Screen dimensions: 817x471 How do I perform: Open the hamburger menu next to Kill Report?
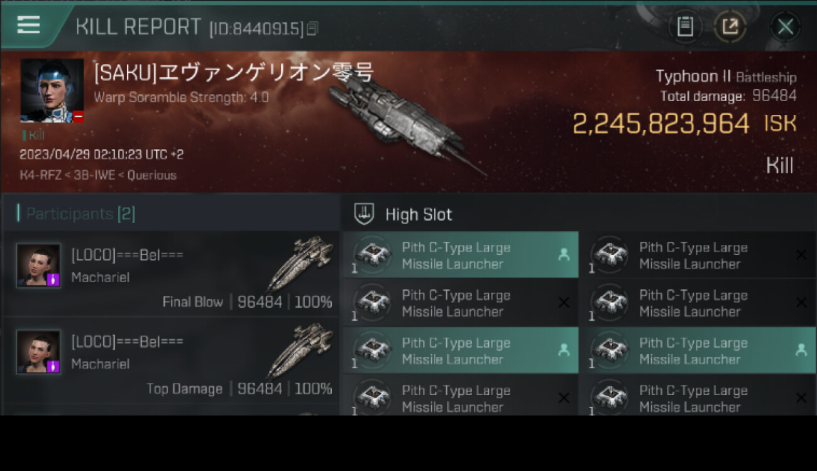28,25
